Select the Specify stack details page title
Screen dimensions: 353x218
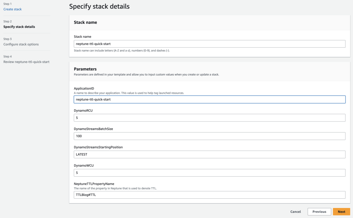tap(99, 6)
